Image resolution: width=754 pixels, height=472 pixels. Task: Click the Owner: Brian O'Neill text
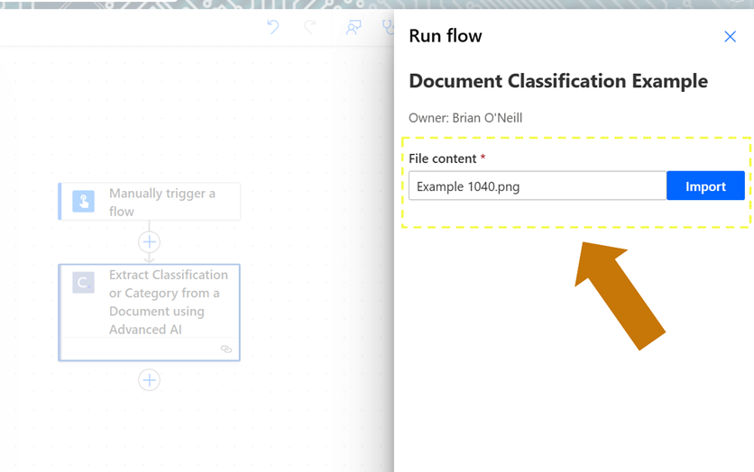465,118
